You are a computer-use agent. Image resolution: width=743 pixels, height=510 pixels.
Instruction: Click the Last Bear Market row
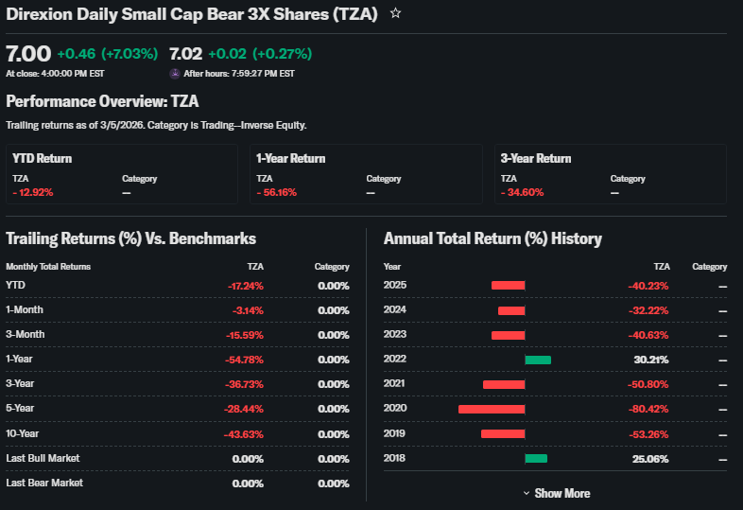178,483
